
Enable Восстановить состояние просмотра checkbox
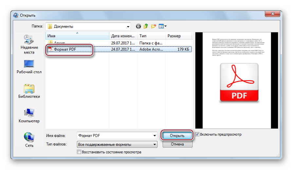(x=79, y=152)
